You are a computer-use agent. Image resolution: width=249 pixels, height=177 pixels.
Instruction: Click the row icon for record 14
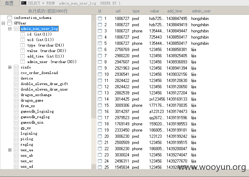100,99
